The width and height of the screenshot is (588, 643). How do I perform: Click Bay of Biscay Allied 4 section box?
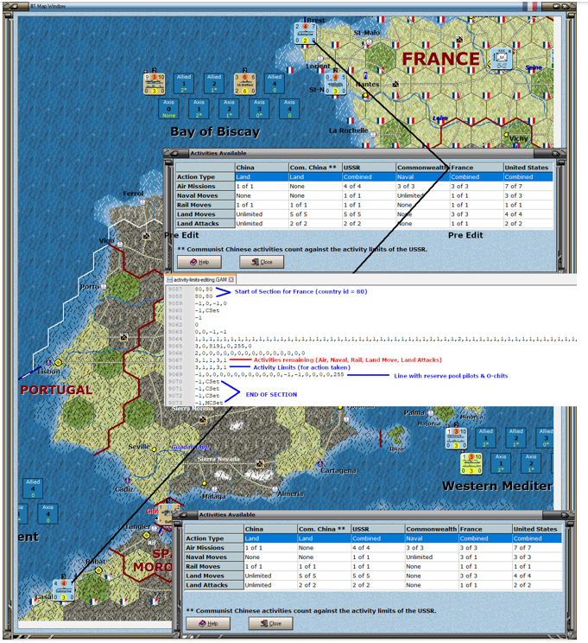[275, 84]
